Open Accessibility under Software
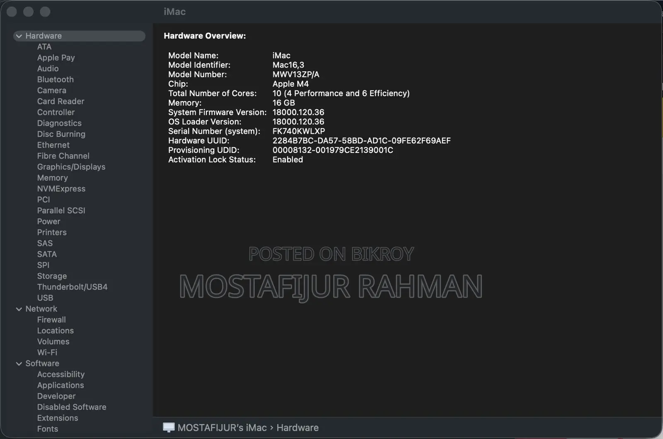The image size is (663, 439). (x=61, y=374)
